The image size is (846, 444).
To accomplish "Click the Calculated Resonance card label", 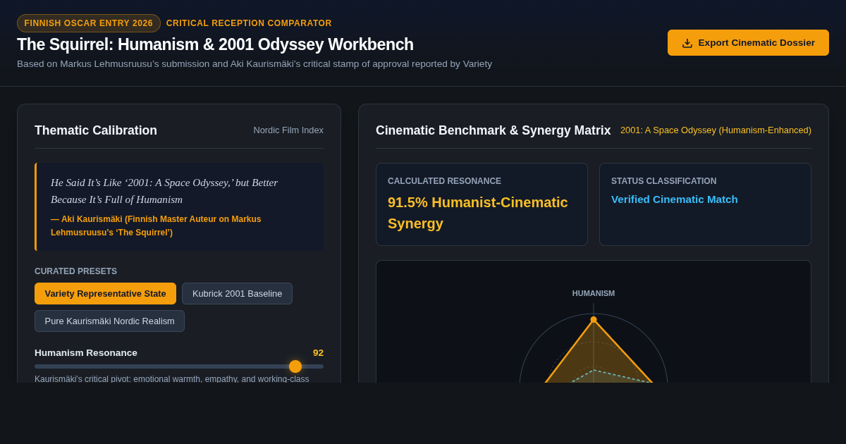I will point(444,181).
